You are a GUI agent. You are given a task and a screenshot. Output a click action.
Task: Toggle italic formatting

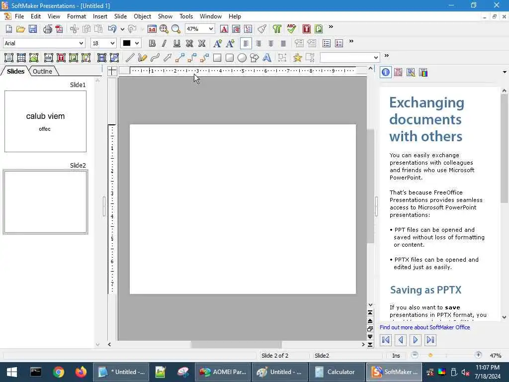tap(164, 43)
